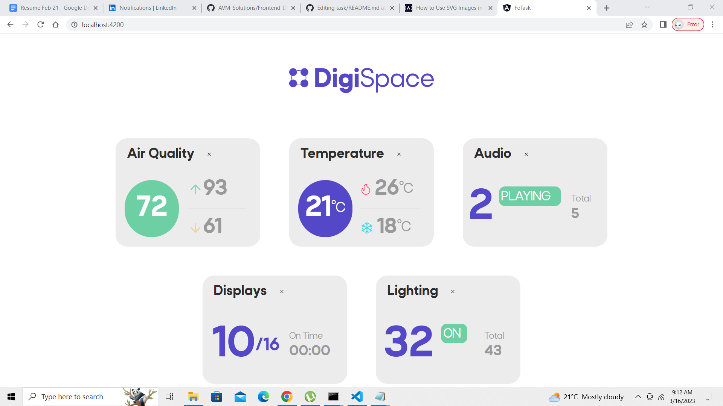723x406 pixels.
Task: Remove the Audio widget card
Action: pyautogui.click(x=526, y=155)
